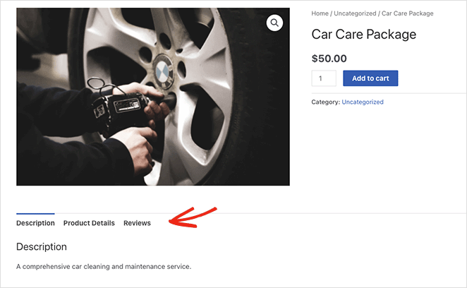Open the Product Details tab
467x288 pixels.
click(89, 223)
